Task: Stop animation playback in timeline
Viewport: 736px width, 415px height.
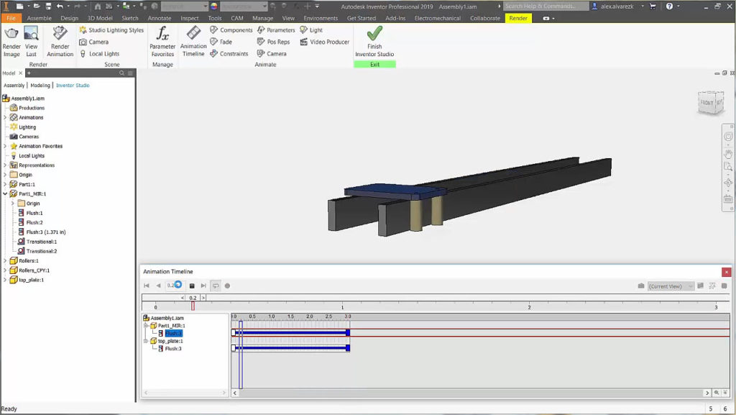Action: pyautogui.click(x=192, y=286)
